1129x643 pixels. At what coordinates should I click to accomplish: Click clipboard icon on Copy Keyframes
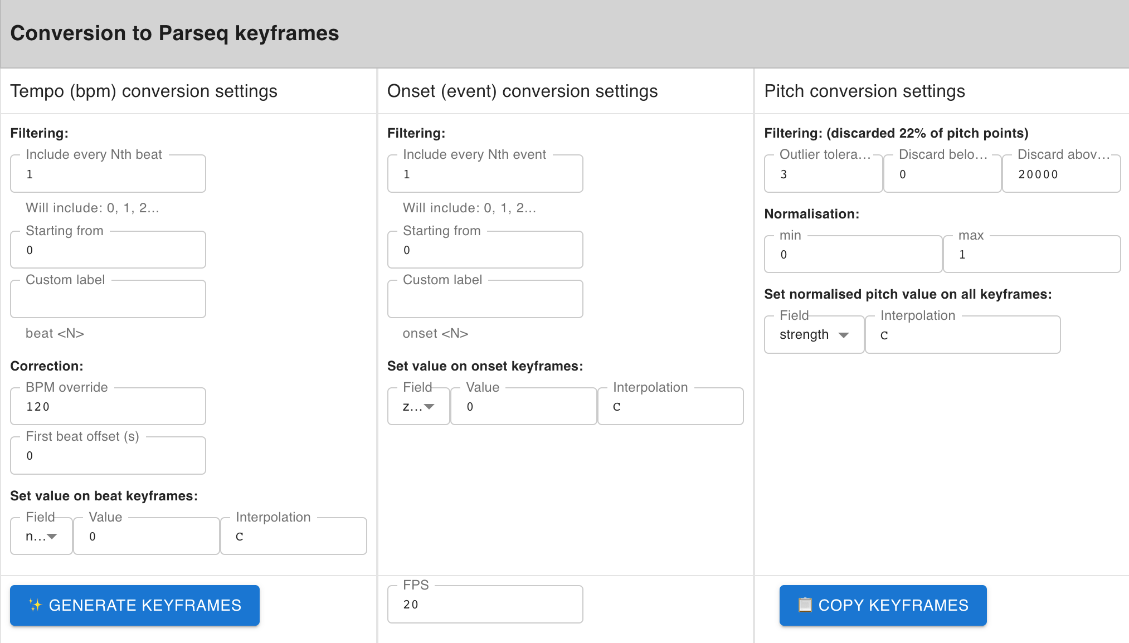[805, 605]
